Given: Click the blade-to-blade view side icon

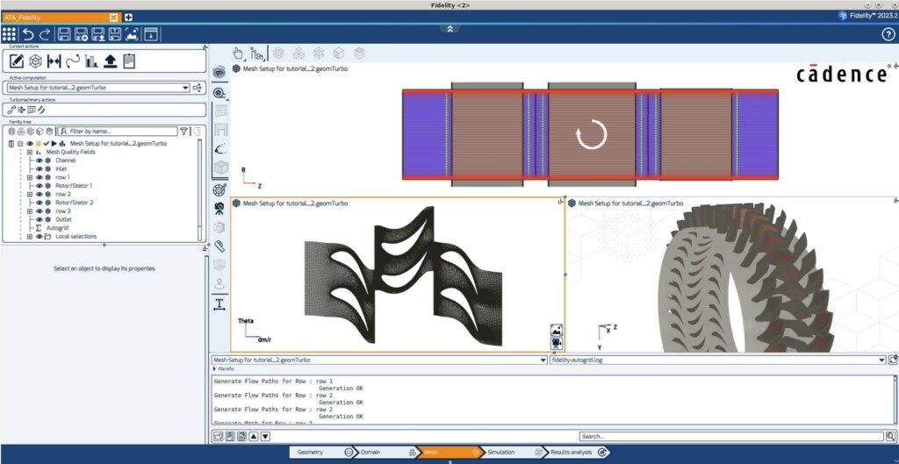Looking at the screenshot, I should click(219, 149).
